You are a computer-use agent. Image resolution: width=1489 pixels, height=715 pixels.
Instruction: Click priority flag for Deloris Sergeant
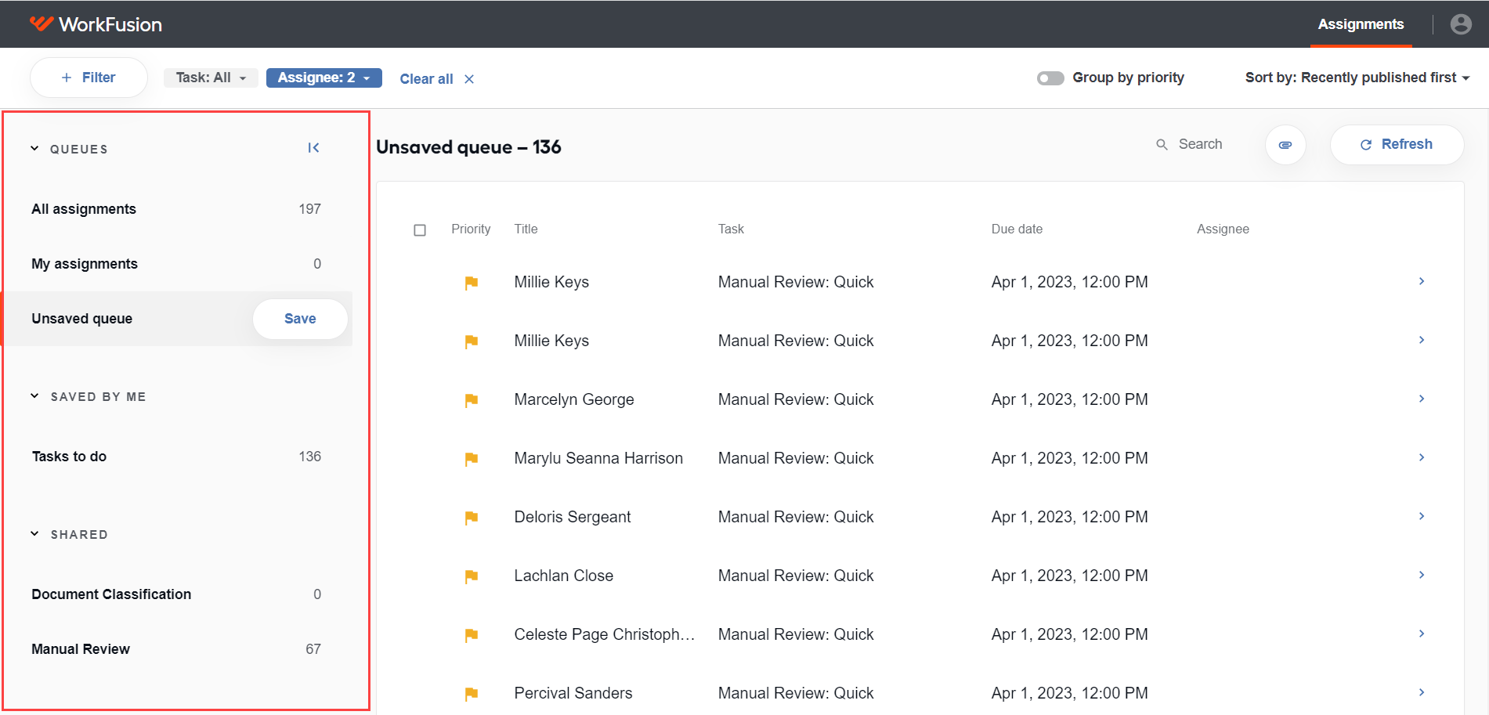pos(472,518)
